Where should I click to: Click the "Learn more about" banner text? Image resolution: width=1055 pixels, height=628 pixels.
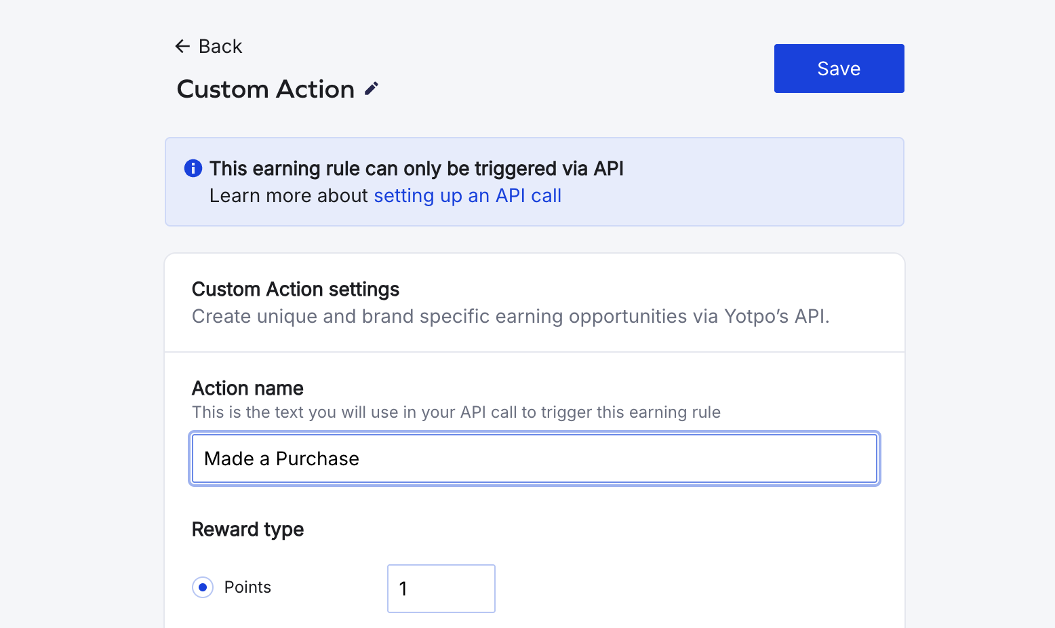(289, 196)
